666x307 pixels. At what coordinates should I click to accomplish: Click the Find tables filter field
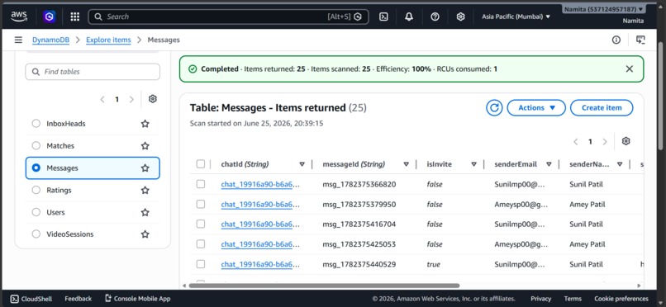tap(93, 72)
